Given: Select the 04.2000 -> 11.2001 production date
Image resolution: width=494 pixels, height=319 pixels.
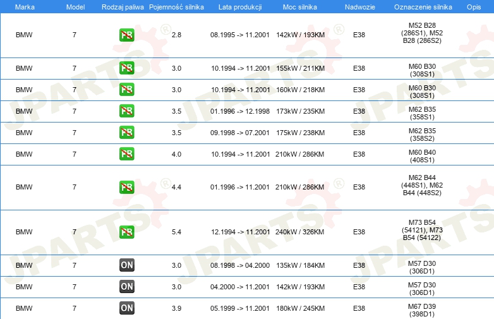Looking at the screenshot, I should point(240,287).
